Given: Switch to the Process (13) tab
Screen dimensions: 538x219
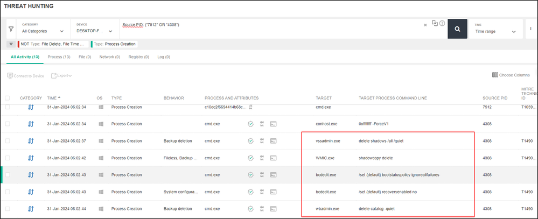Looking at the screenshot, I should tap(59, 57).
